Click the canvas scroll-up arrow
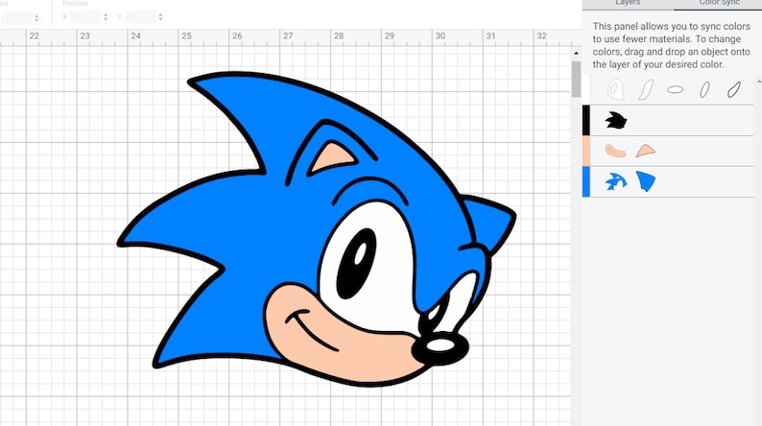The height and width of the screenshot is (426, 762). click(577, 53)
